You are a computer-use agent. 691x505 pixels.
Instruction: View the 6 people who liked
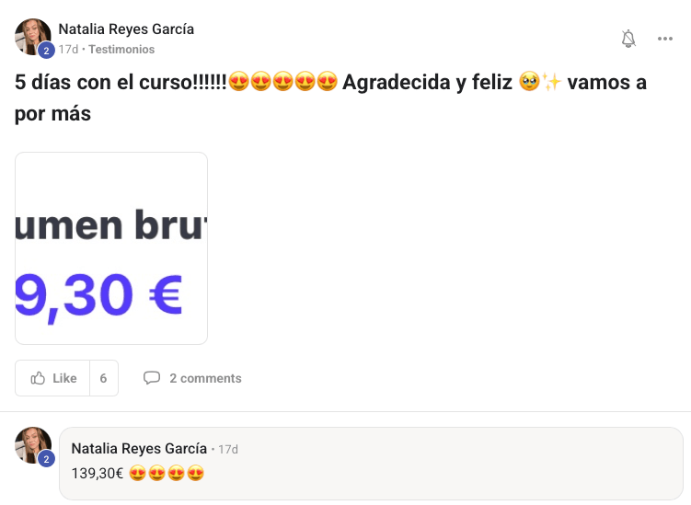[x=104, y=378]
